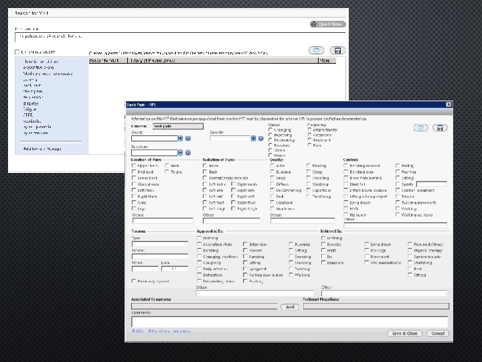Click Add Common / Manage link in sidebar
Screen dimensions: 482x362
(x=42, y=149)
